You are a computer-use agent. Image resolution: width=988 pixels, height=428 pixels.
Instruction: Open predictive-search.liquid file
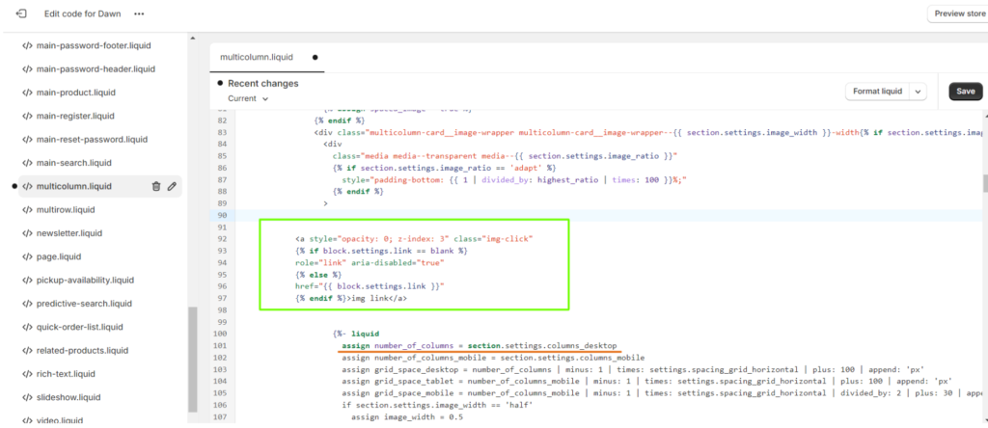click(x=84, y=304)
